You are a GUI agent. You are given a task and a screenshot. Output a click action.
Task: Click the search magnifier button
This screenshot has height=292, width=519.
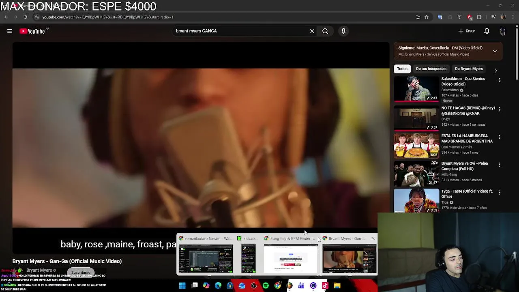point(325,31)
